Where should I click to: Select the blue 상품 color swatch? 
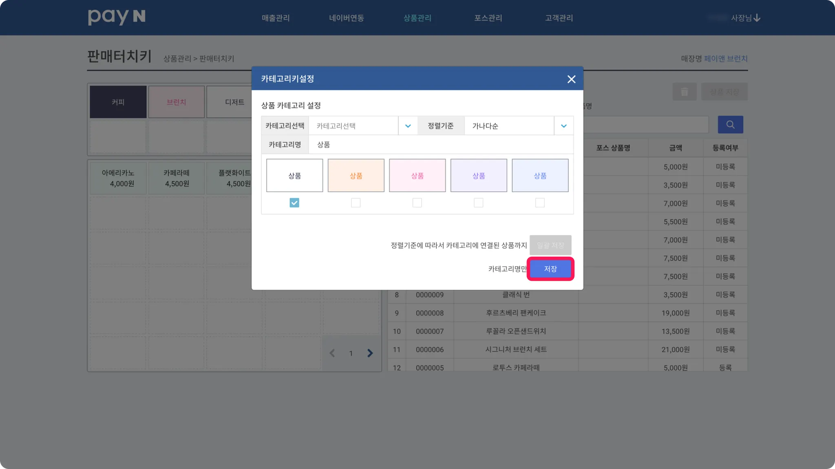coord(540,175)
